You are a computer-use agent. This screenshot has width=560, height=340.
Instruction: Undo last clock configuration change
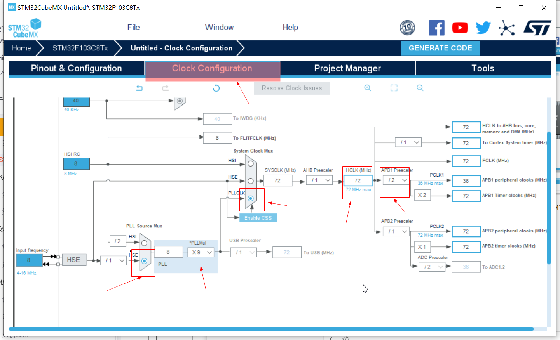(x=140, y=88)
